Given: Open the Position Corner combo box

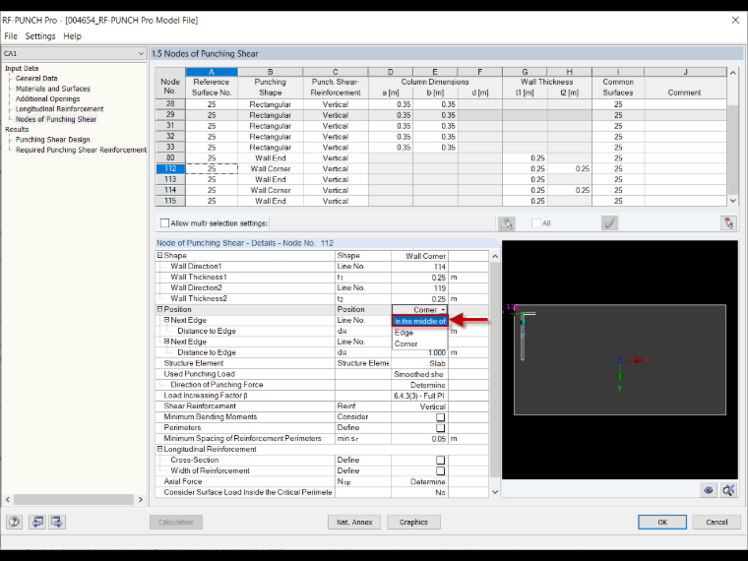Looking at the screenshot, I should click(x=419, y=310).
